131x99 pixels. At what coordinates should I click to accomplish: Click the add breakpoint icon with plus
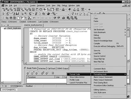pos(33,73)
